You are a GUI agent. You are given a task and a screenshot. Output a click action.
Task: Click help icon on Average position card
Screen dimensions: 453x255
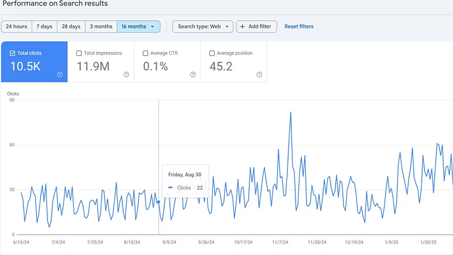pos(259,74)
